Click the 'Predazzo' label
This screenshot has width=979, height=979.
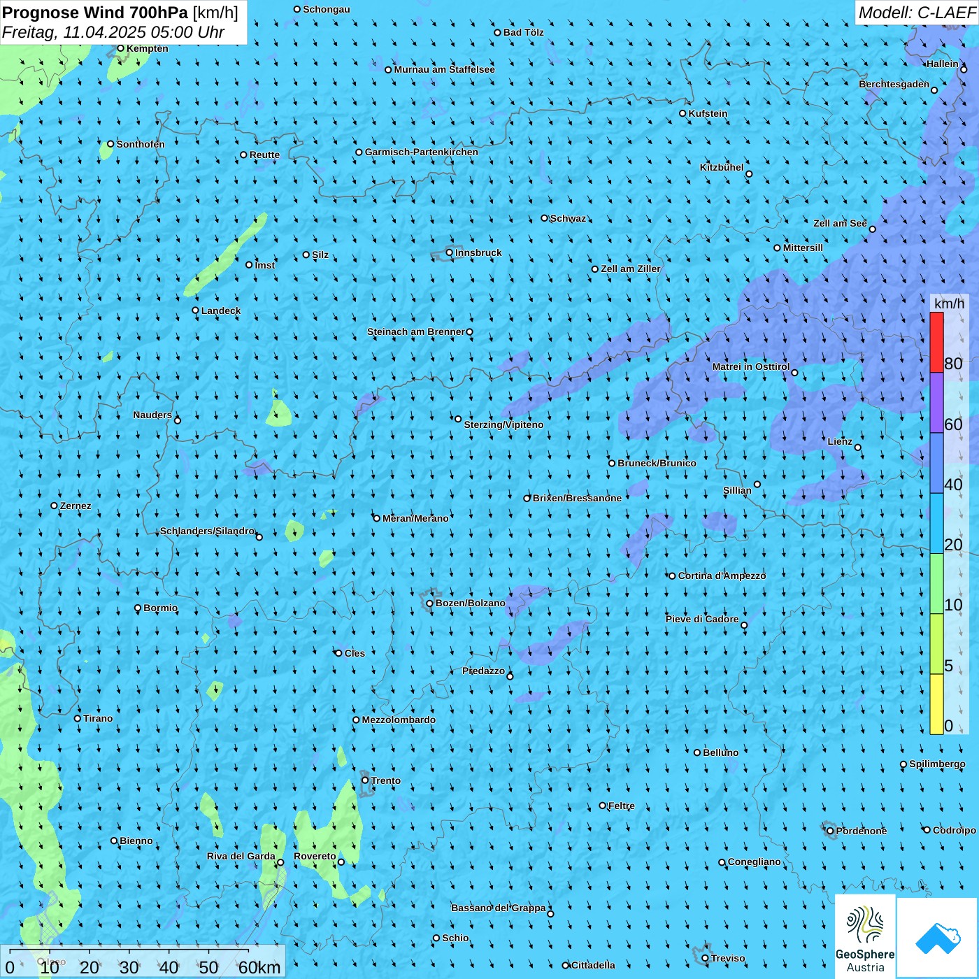483,671
